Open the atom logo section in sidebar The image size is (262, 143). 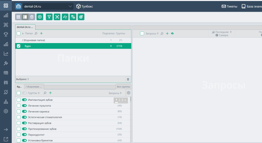[6, 6]
